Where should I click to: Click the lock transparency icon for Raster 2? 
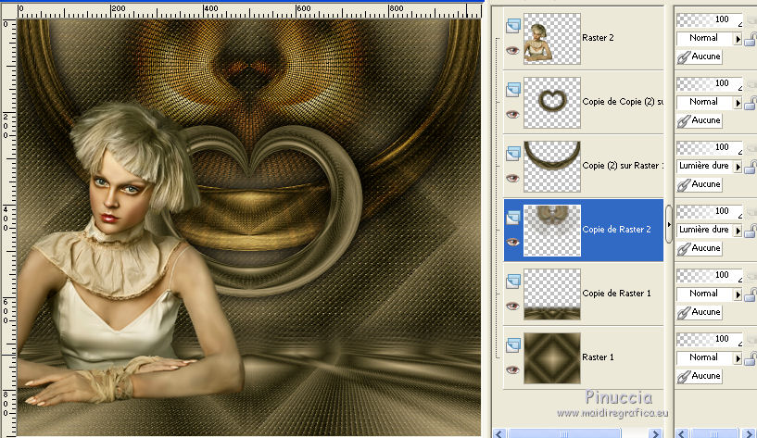click(x=749, y=39)
